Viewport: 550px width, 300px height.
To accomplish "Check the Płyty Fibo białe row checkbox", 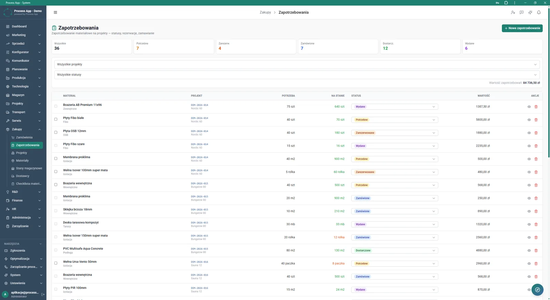I will click(x=56, y=119).
